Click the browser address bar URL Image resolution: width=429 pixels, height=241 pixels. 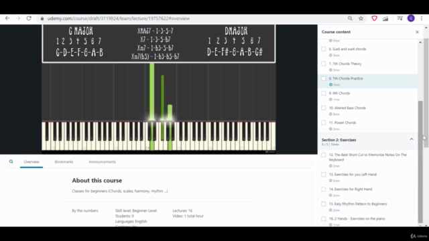119,19
